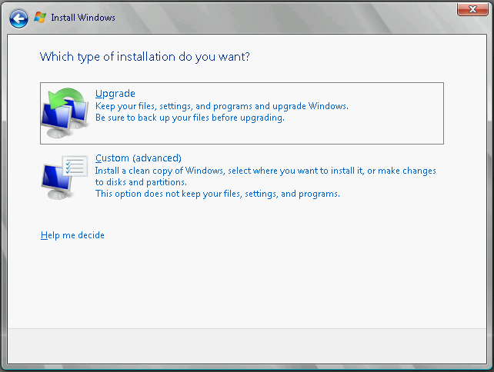Click the 'Which type of installation' heading
This screenshot has height=372, width=494.
(145, 57)
